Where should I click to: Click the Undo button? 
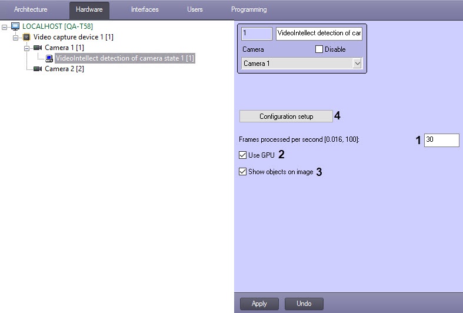click(x=304, y=304)
